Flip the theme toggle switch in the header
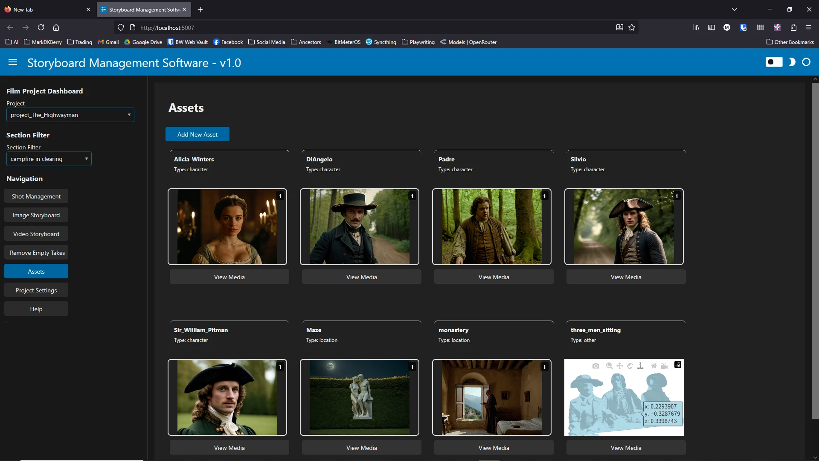 pyautogui.click(x=774, y=62)
